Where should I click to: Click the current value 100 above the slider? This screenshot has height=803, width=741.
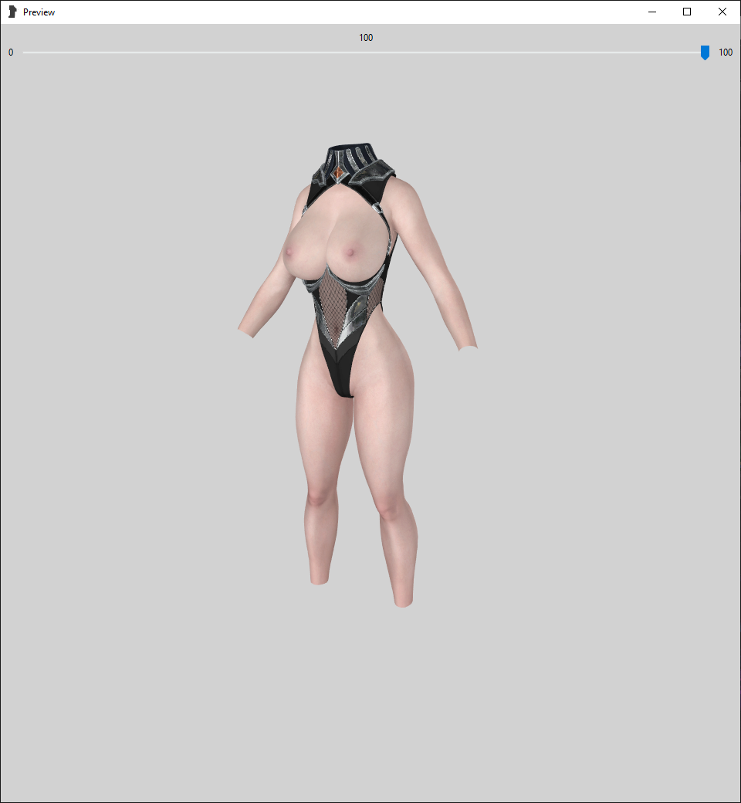[x=366, y=37]
